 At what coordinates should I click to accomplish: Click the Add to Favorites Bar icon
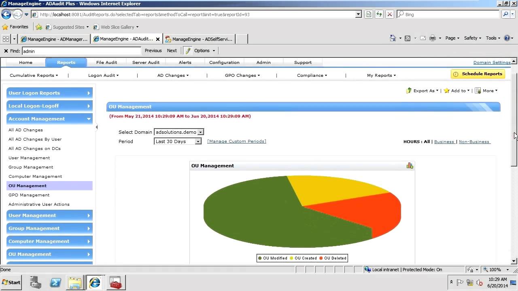[x=39, y=27]
